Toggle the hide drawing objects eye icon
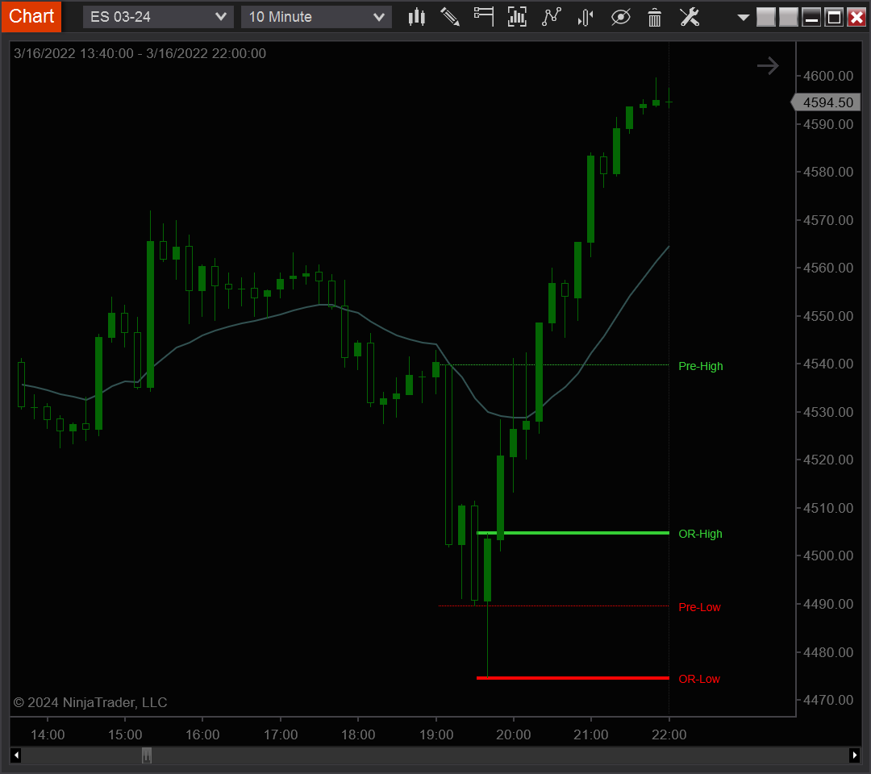 (620, 17)
